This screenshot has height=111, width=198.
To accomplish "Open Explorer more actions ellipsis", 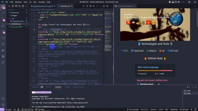I will [26, 6].
